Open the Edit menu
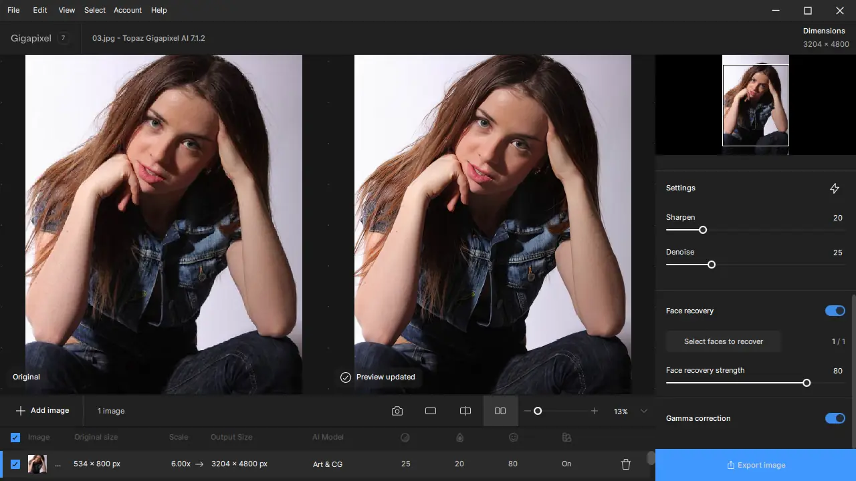Image resolution: width=856 pixels, height=481 pixels. coord(40,10)
